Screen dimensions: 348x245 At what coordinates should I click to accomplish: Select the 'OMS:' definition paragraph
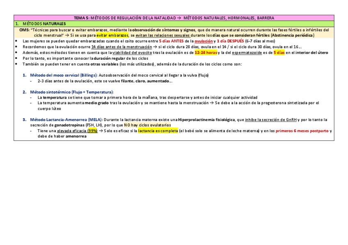174,33
